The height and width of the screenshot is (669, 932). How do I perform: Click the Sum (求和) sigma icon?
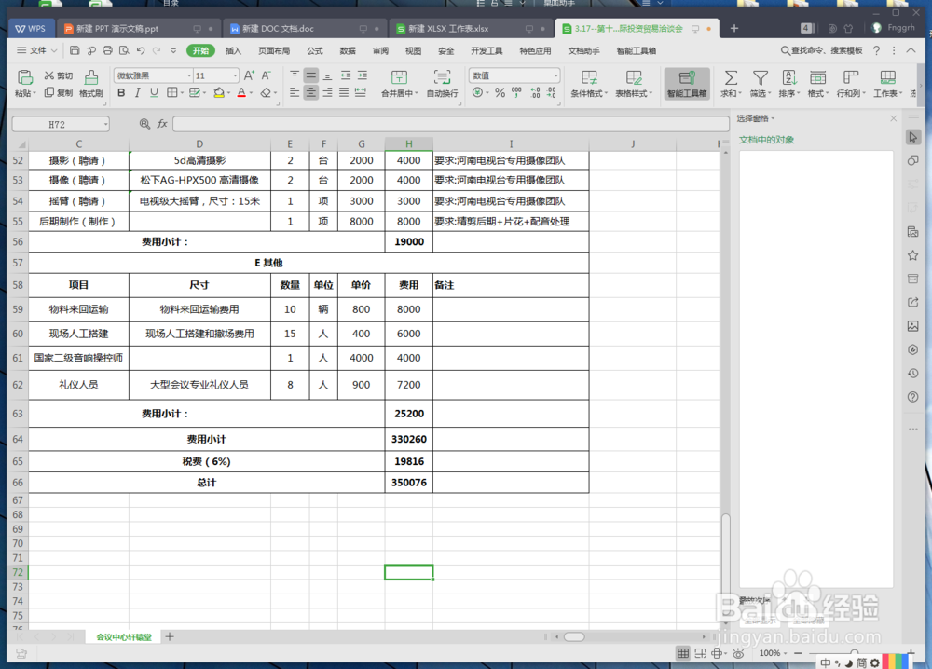click(x=731, y=77)
